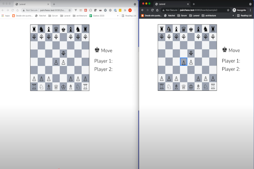The image size is (254, 169).
Task: Expand the architecture bookmark folder in incognito window
Action: (209, 16)
